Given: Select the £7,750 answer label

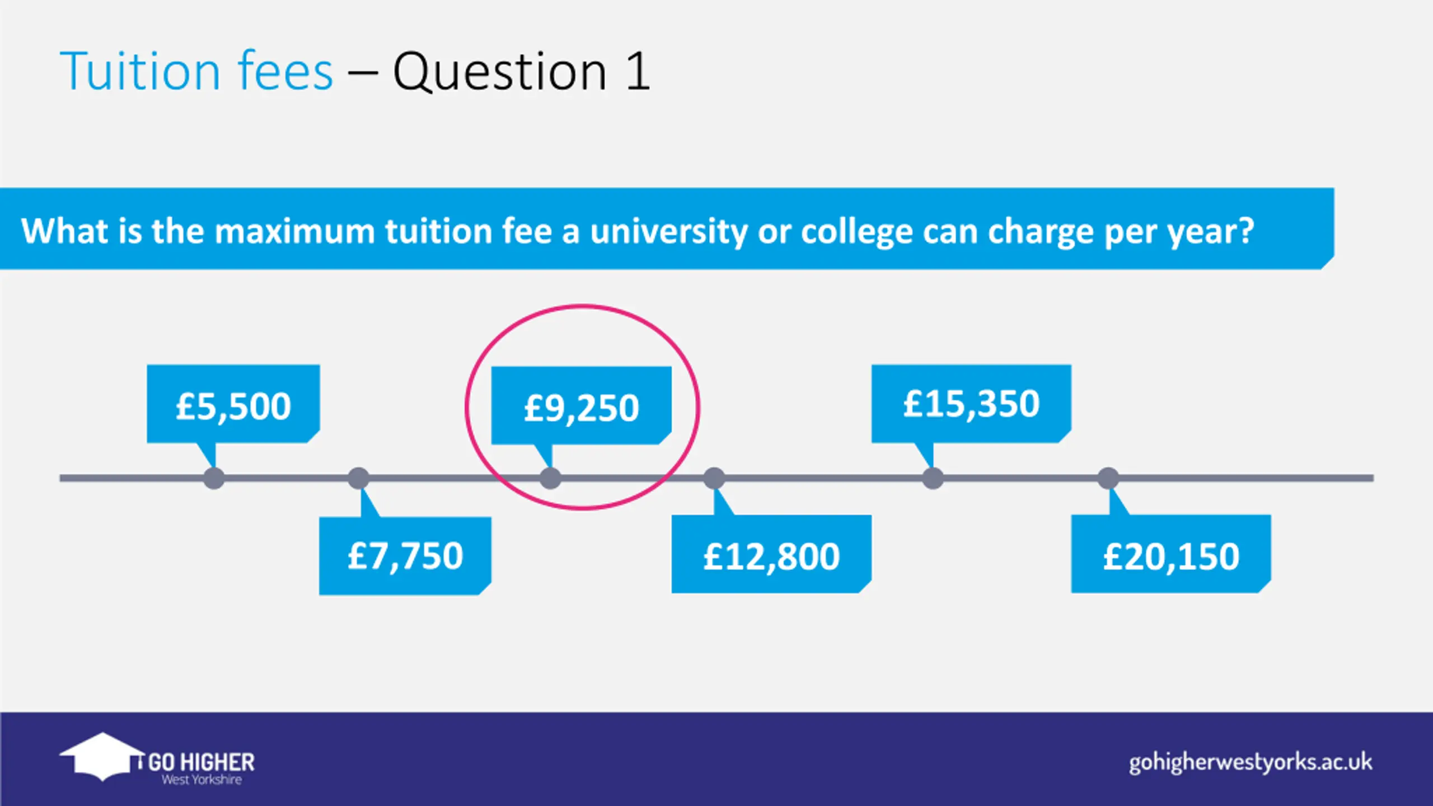Looking at the screenshot, I should (405, 555).
